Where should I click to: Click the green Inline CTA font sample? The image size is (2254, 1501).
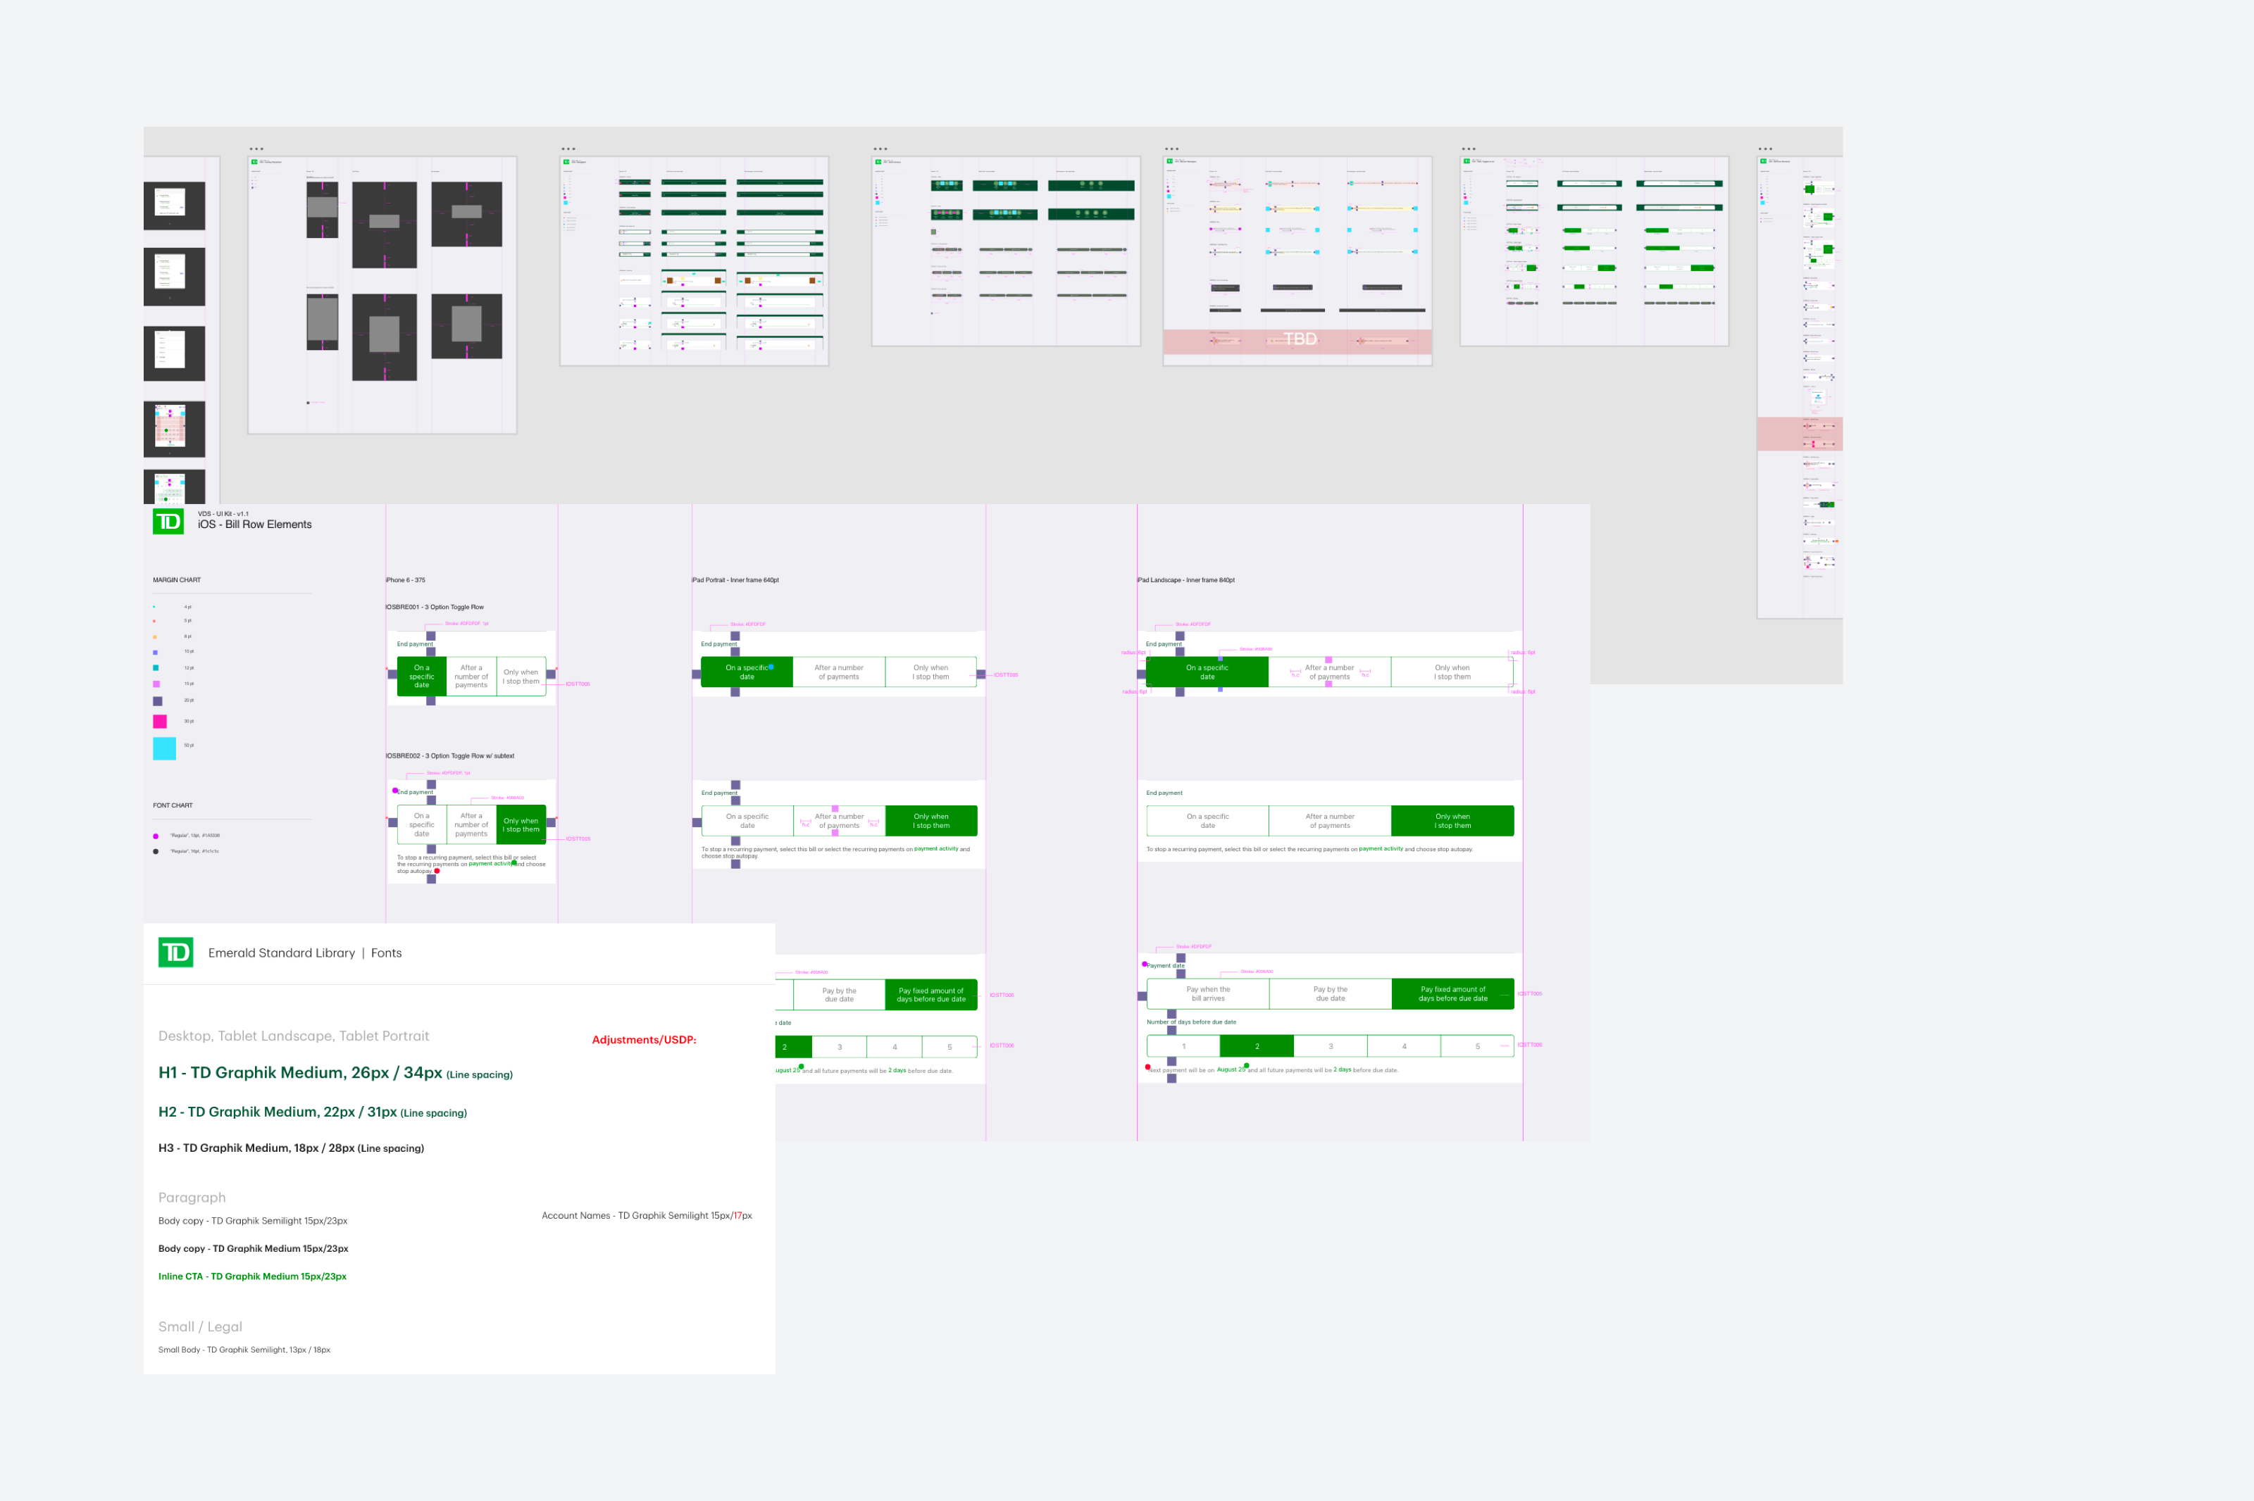click(x=253, y=1276)
